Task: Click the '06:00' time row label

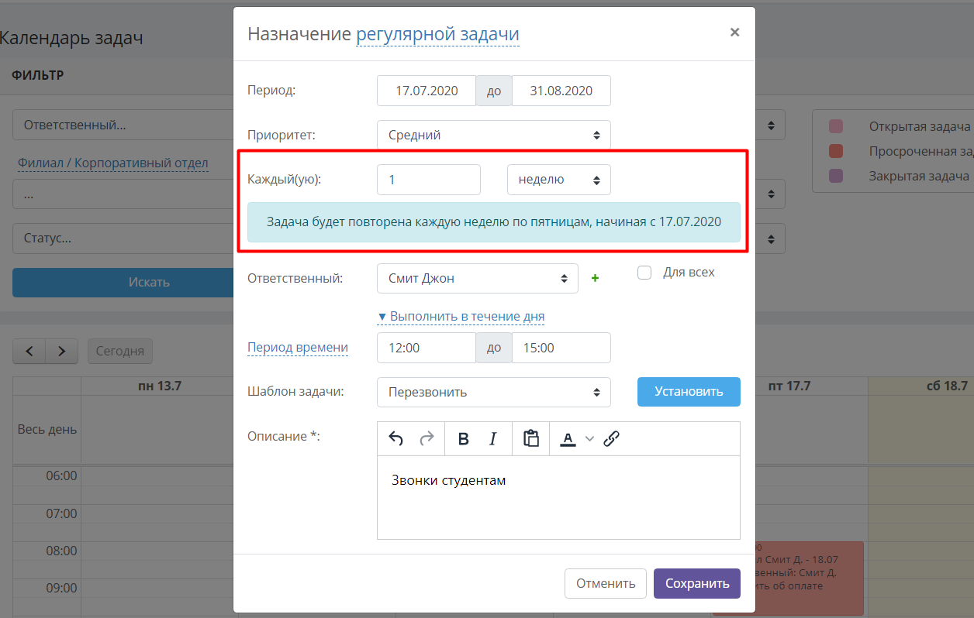Action: 62,476
